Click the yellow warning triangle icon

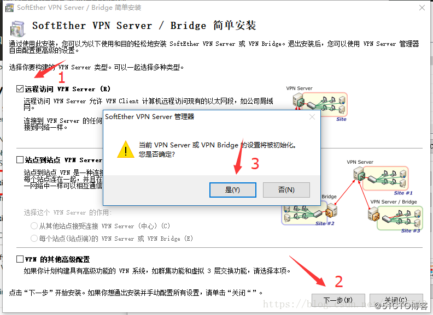point(126,150)
